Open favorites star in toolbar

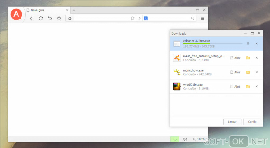point(59,18)
